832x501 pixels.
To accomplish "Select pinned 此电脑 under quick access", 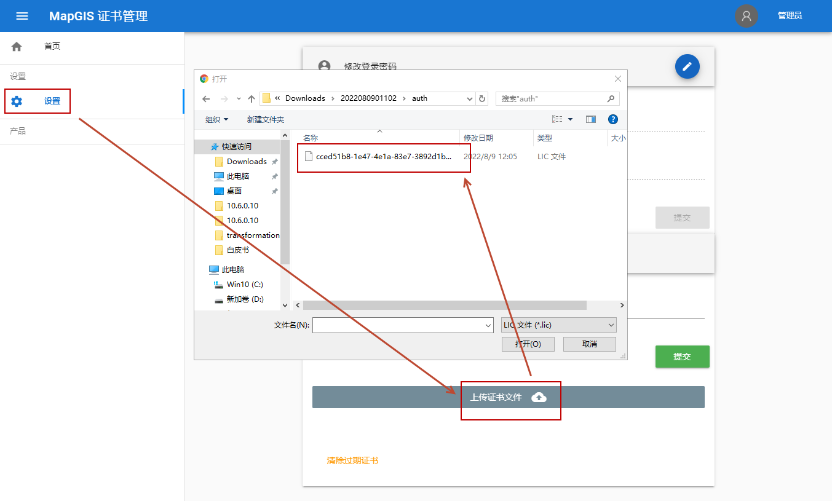I will 237,176.
